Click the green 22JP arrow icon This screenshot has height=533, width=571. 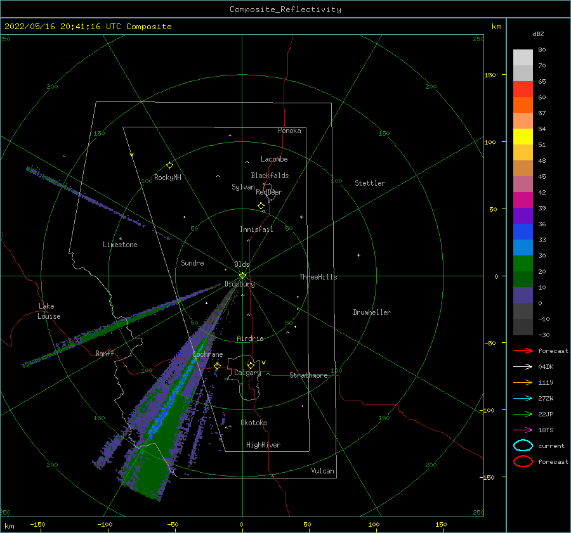[523, 414]
